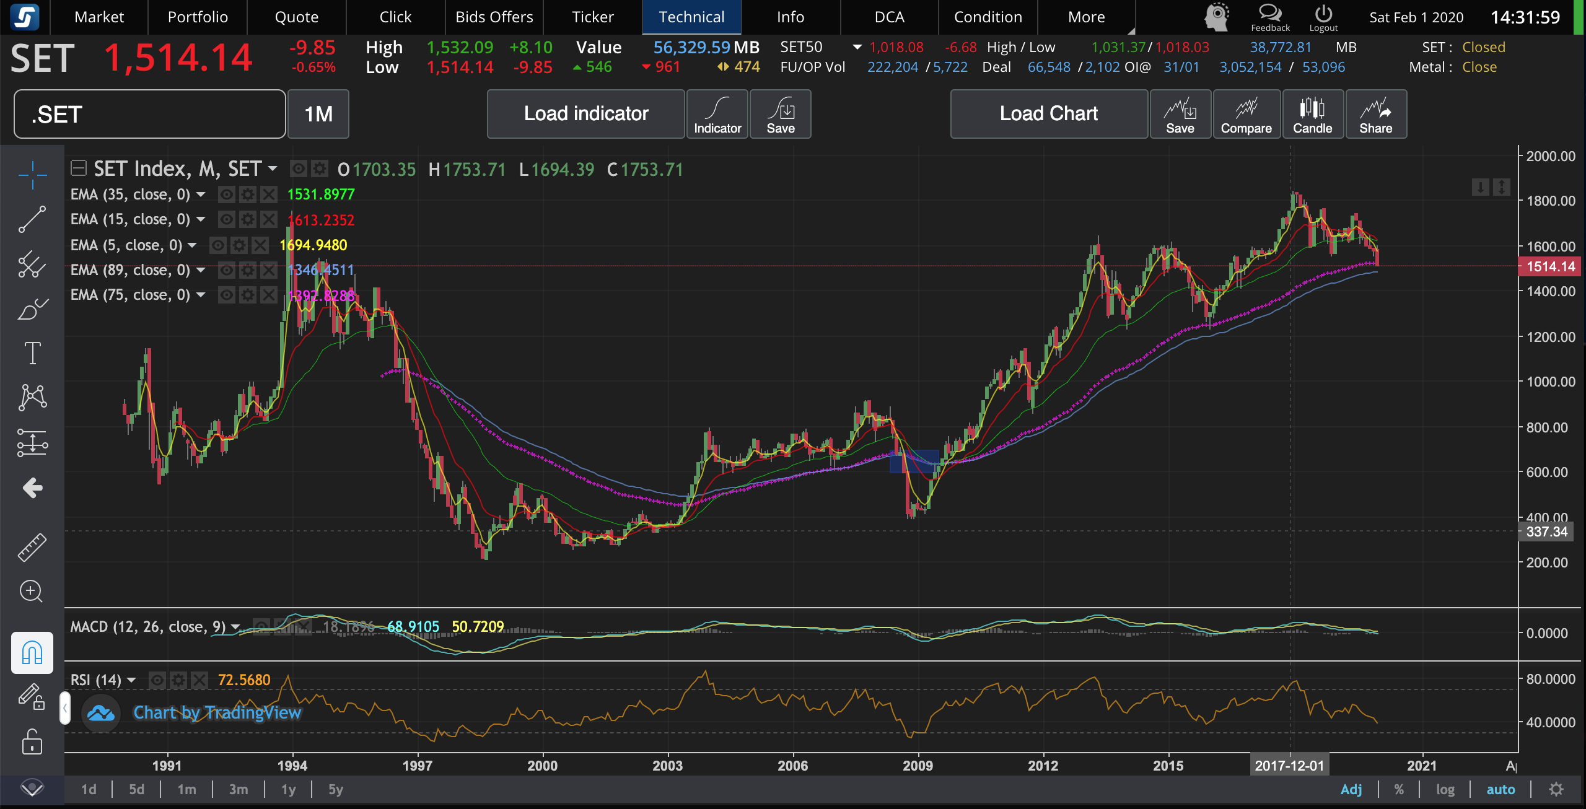Click the Candle chart type icon
Viewport: 1586px width, 809px height.
pos(1312,114)
